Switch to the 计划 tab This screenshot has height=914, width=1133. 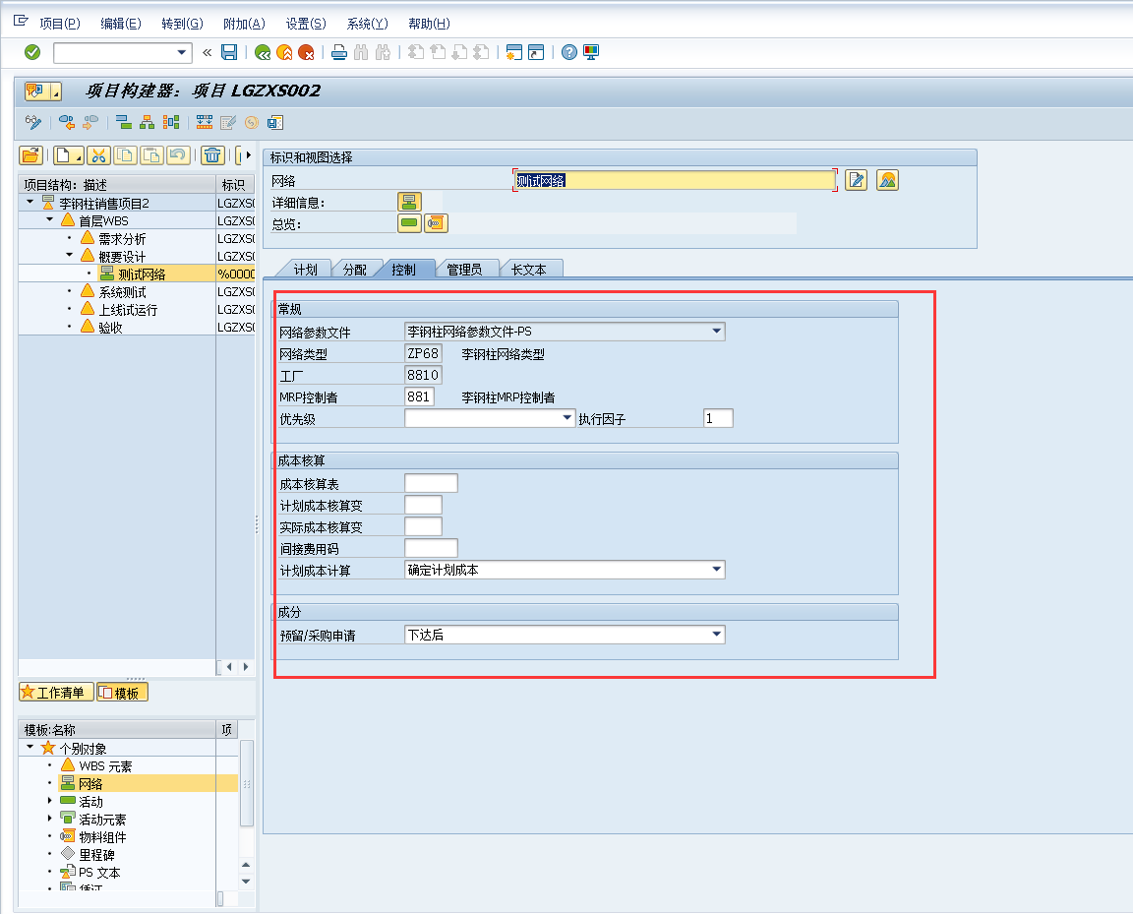pyautogui.click(x=305, y=267)
